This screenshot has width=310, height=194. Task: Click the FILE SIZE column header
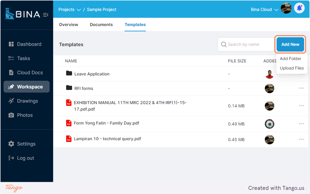[x=237, y=61]
